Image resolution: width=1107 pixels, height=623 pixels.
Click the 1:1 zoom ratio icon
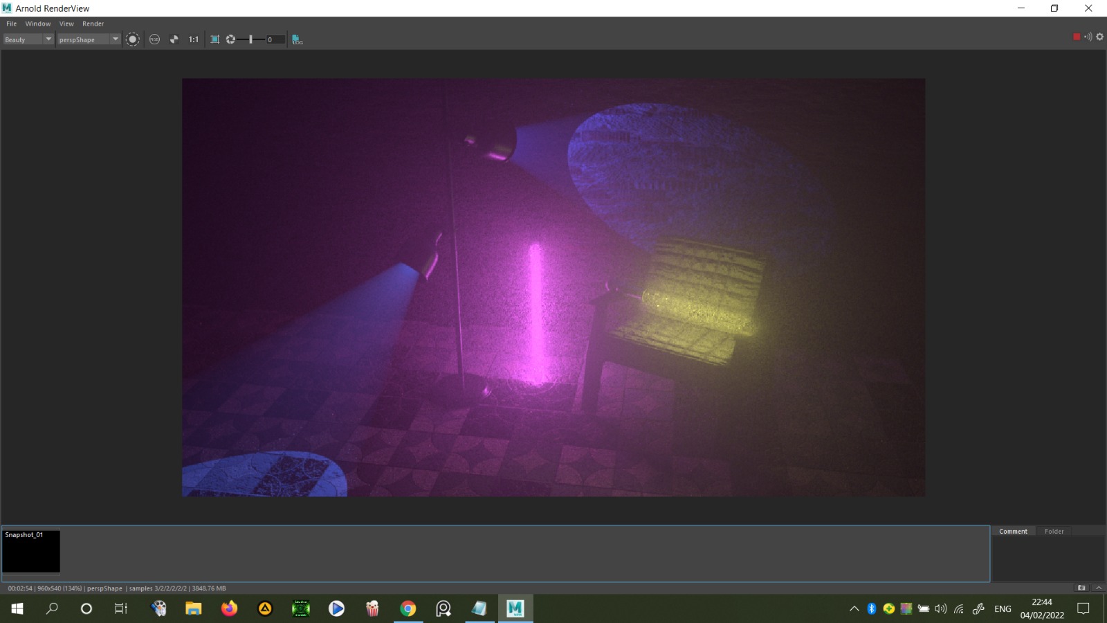(x=192, y=39)
